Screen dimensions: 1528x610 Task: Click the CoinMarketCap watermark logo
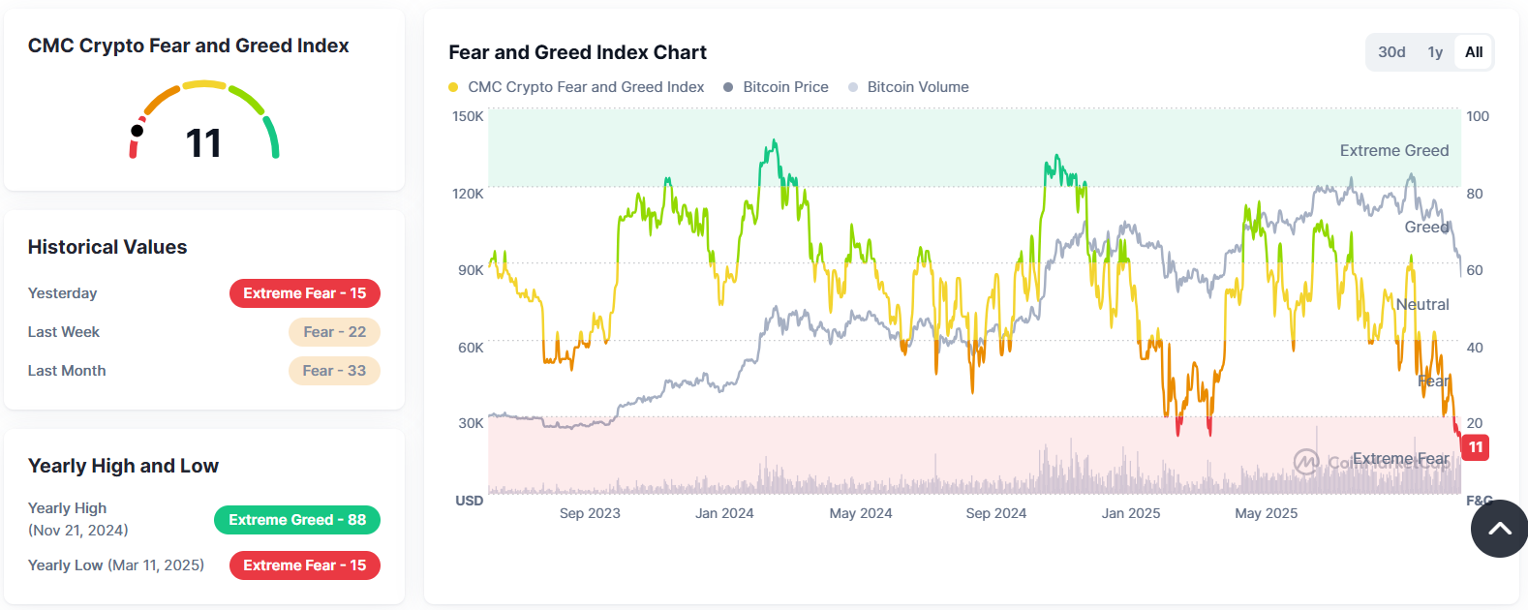(1306, 462)
